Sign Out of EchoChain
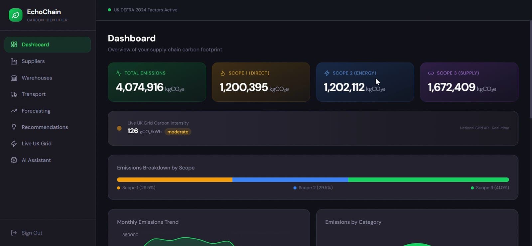 pyautogui.click(x=48, y=233)
